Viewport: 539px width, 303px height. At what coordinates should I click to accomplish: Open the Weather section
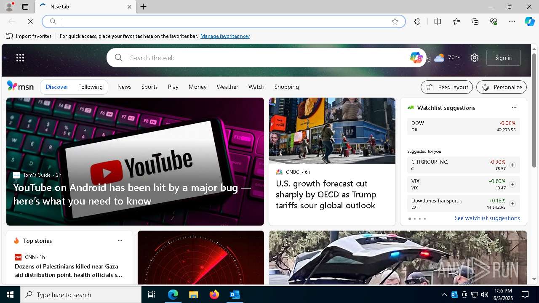point(227,87)
